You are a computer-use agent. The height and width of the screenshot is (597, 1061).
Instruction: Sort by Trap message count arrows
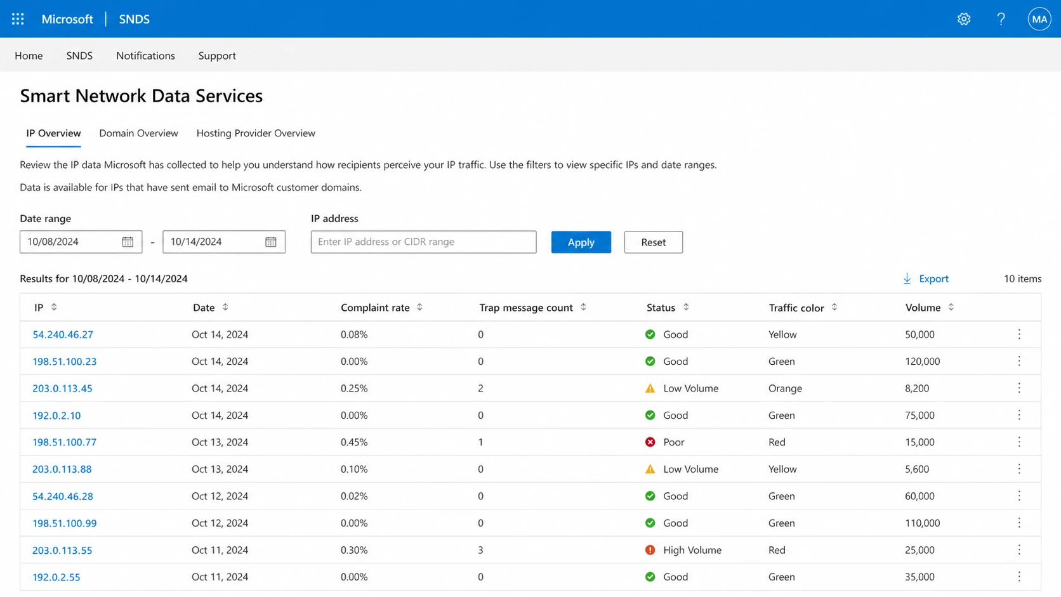click(583, 307)
